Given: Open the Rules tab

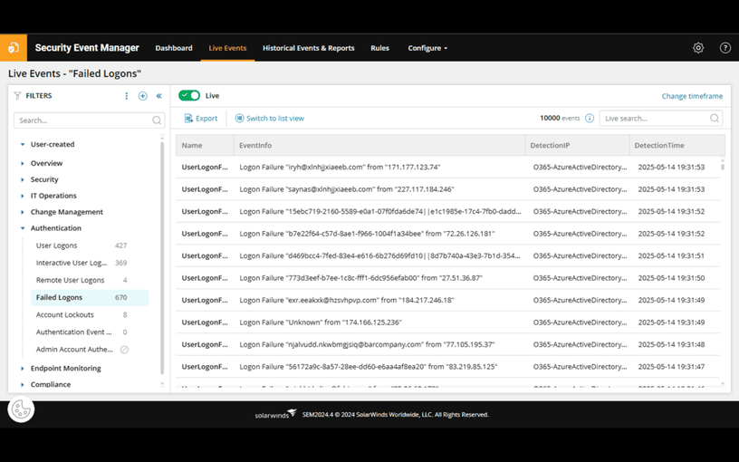Looking at the screenshot, I should pos(379,48).
